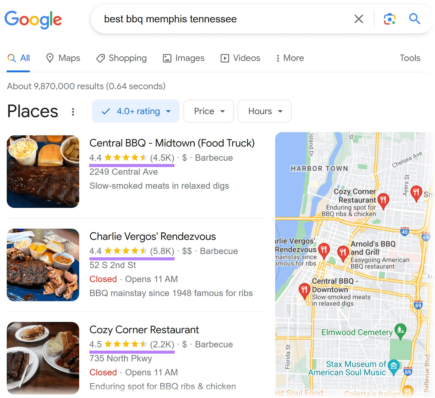The width and height of the screenshot is (435, 398).
Task: Open Charlie Vergos' Rendezvous listing title
Action: coord(153,236)
